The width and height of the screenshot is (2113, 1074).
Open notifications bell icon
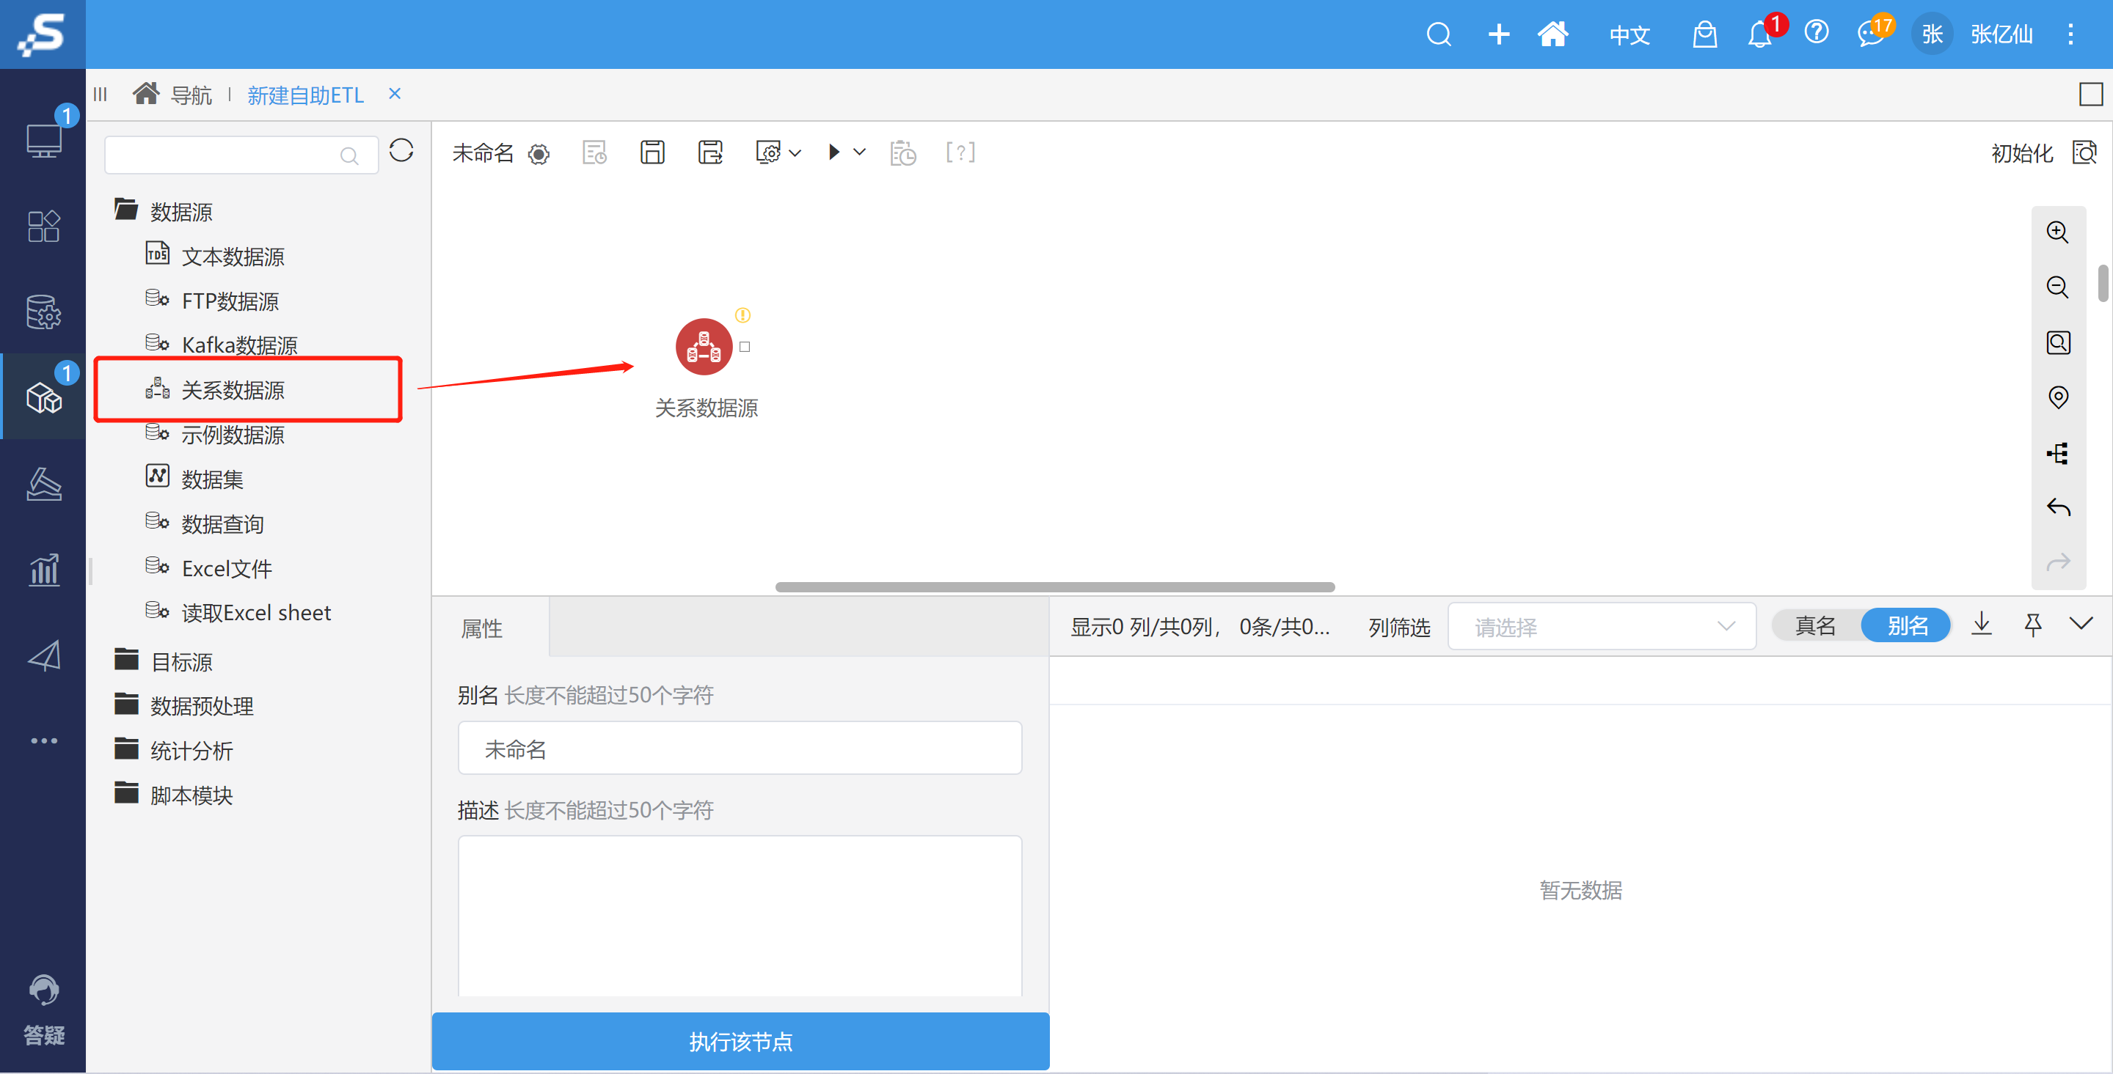pyautogui.click(x=1759, y=34)
